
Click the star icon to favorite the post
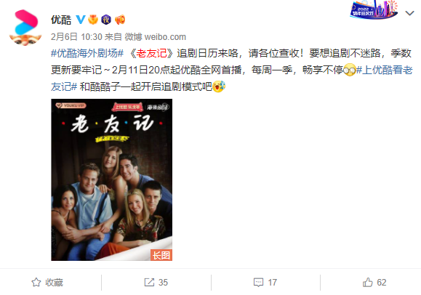[x=36, y=282]
